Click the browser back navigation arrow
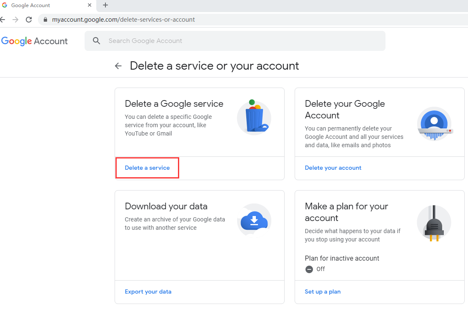Screen dimensions: 468x309 pyautogui.click(x=3, y=19)
